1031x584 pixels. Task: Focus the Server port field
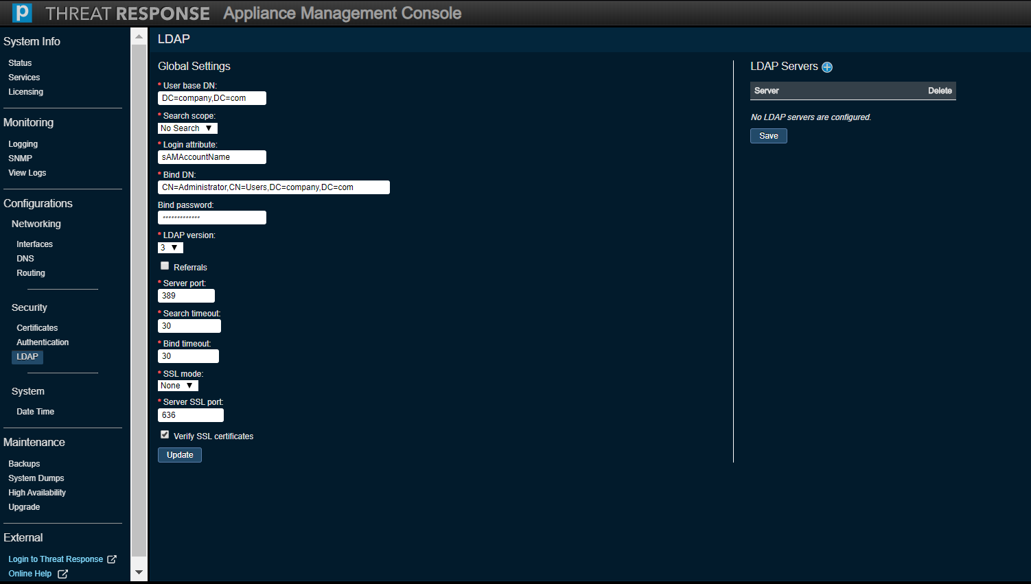186,296
